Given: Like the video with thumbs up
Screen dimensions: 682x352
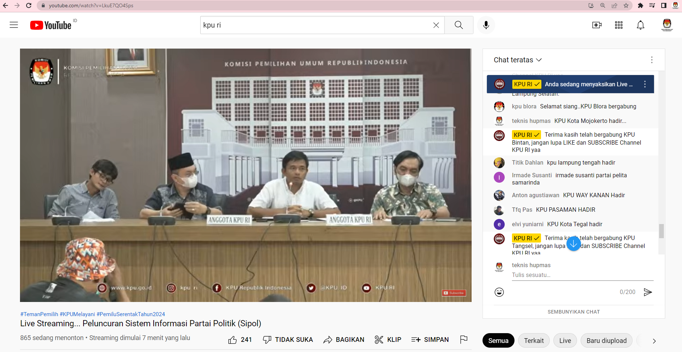Looking at the screenshot, I should pos(233,340).
